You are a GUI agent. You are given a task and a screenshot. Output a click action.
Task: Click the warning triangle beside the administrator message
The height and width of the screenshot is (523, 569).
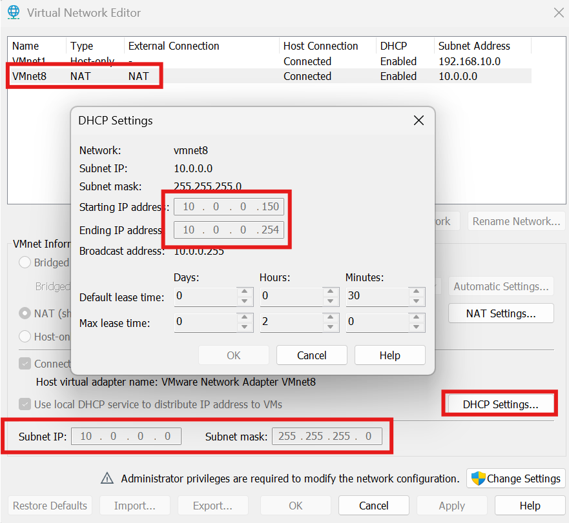coord(107,478)
